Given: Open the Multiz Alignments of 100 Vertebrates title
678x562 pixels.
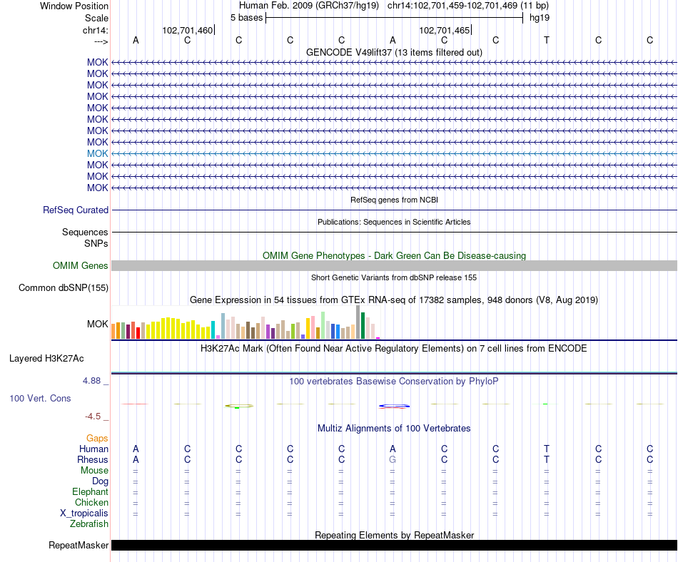Looking at the screenshot, I should 394,429.
